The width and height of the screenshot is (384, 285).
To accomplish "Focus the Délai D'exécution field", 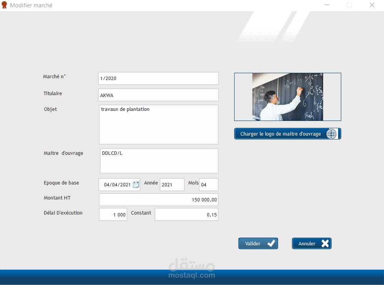I will pos(113,215).
